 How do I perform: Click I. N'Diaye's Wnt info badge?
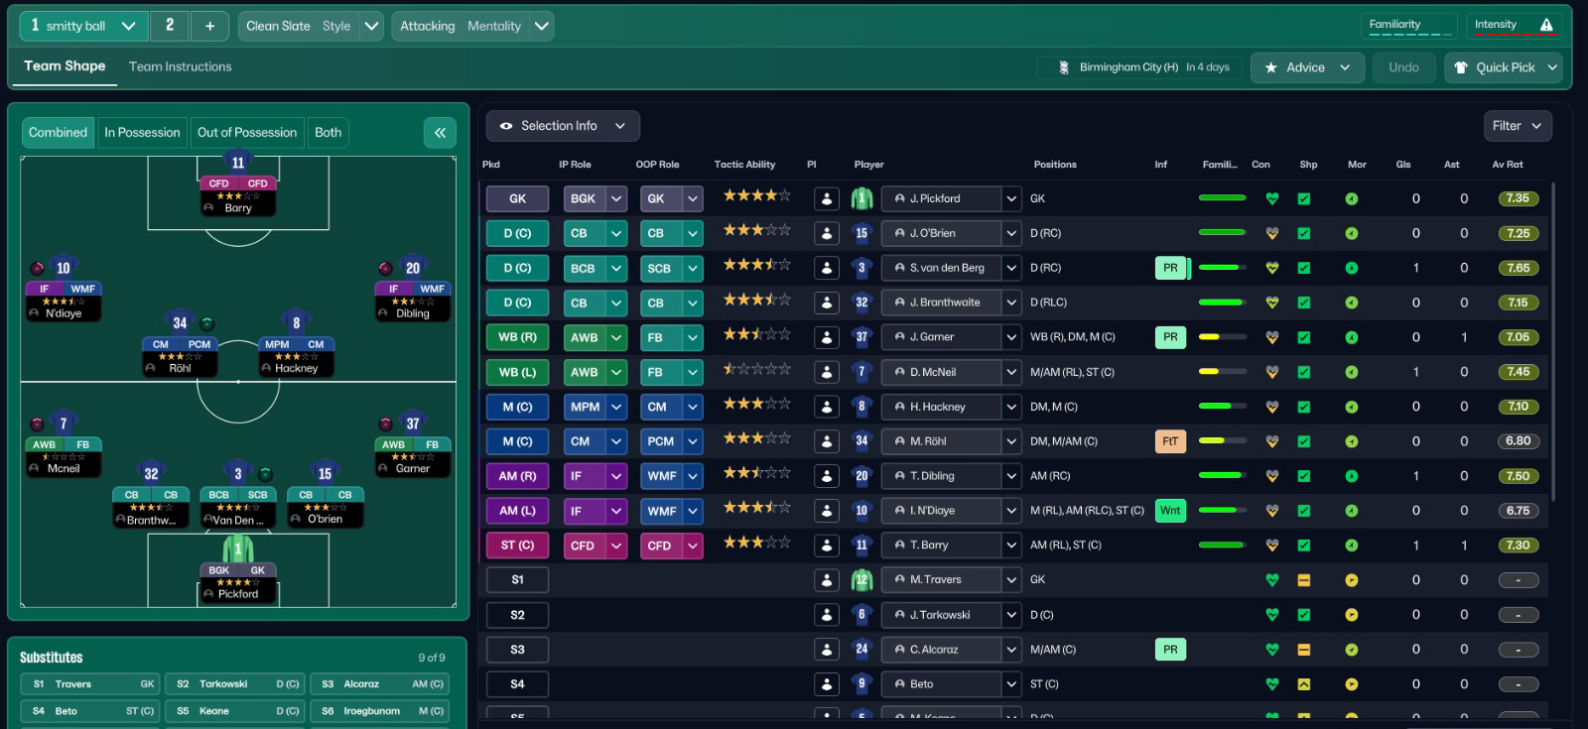[x=1170, y=511]
